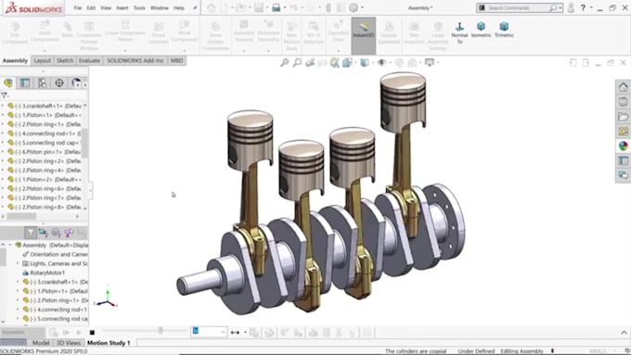Open the DimXpertManager crosshair tab
Screen dimensions: 631x355
(x=59, y=82)
